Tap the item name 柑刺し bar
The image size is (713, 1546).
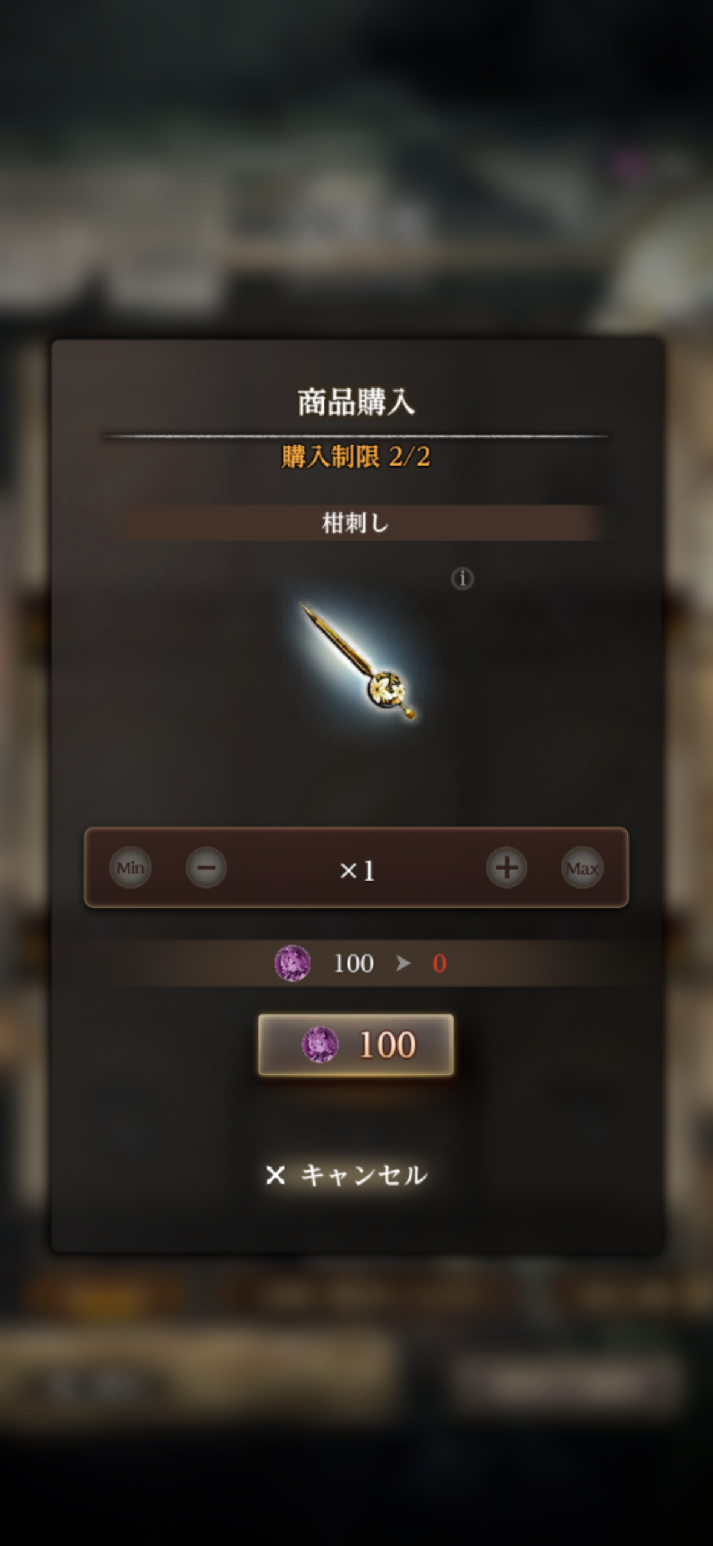[356, 523]
